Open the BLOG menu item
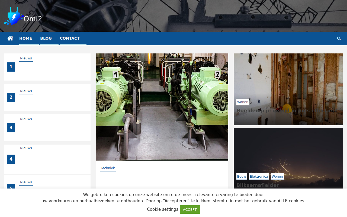347x217 pixels. point(46,38)
